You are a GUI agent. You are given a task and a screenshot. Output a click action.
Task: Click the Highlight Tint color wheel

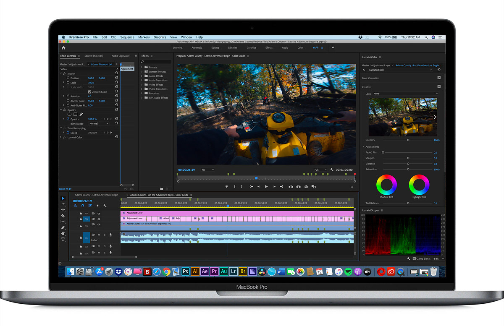click(x=419, y=185)
